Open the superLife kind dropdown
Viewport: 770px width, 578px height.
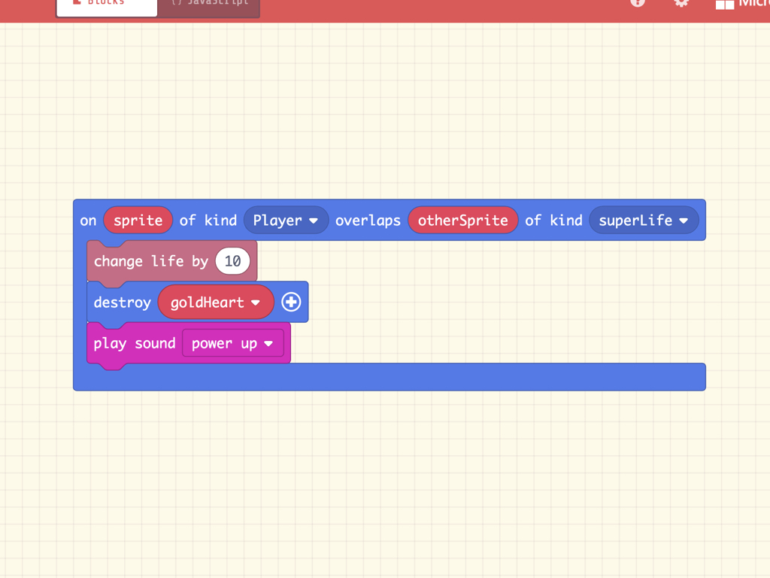(x=644, y=221)
